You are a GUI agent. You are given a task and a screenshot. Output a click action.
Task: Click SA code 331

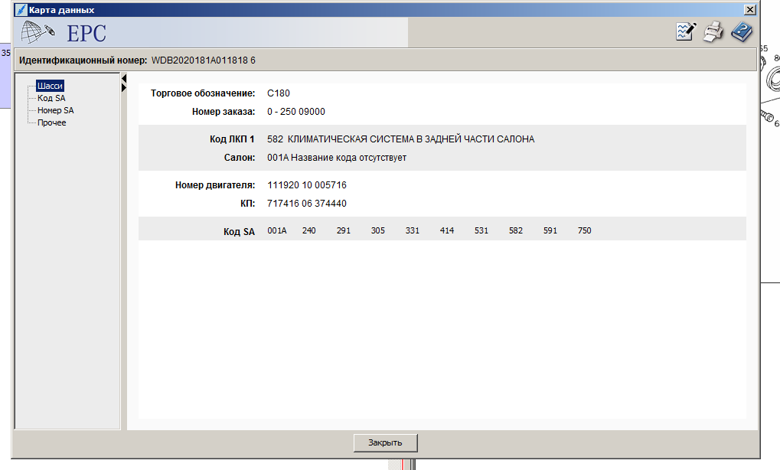(x=413, y=230)
